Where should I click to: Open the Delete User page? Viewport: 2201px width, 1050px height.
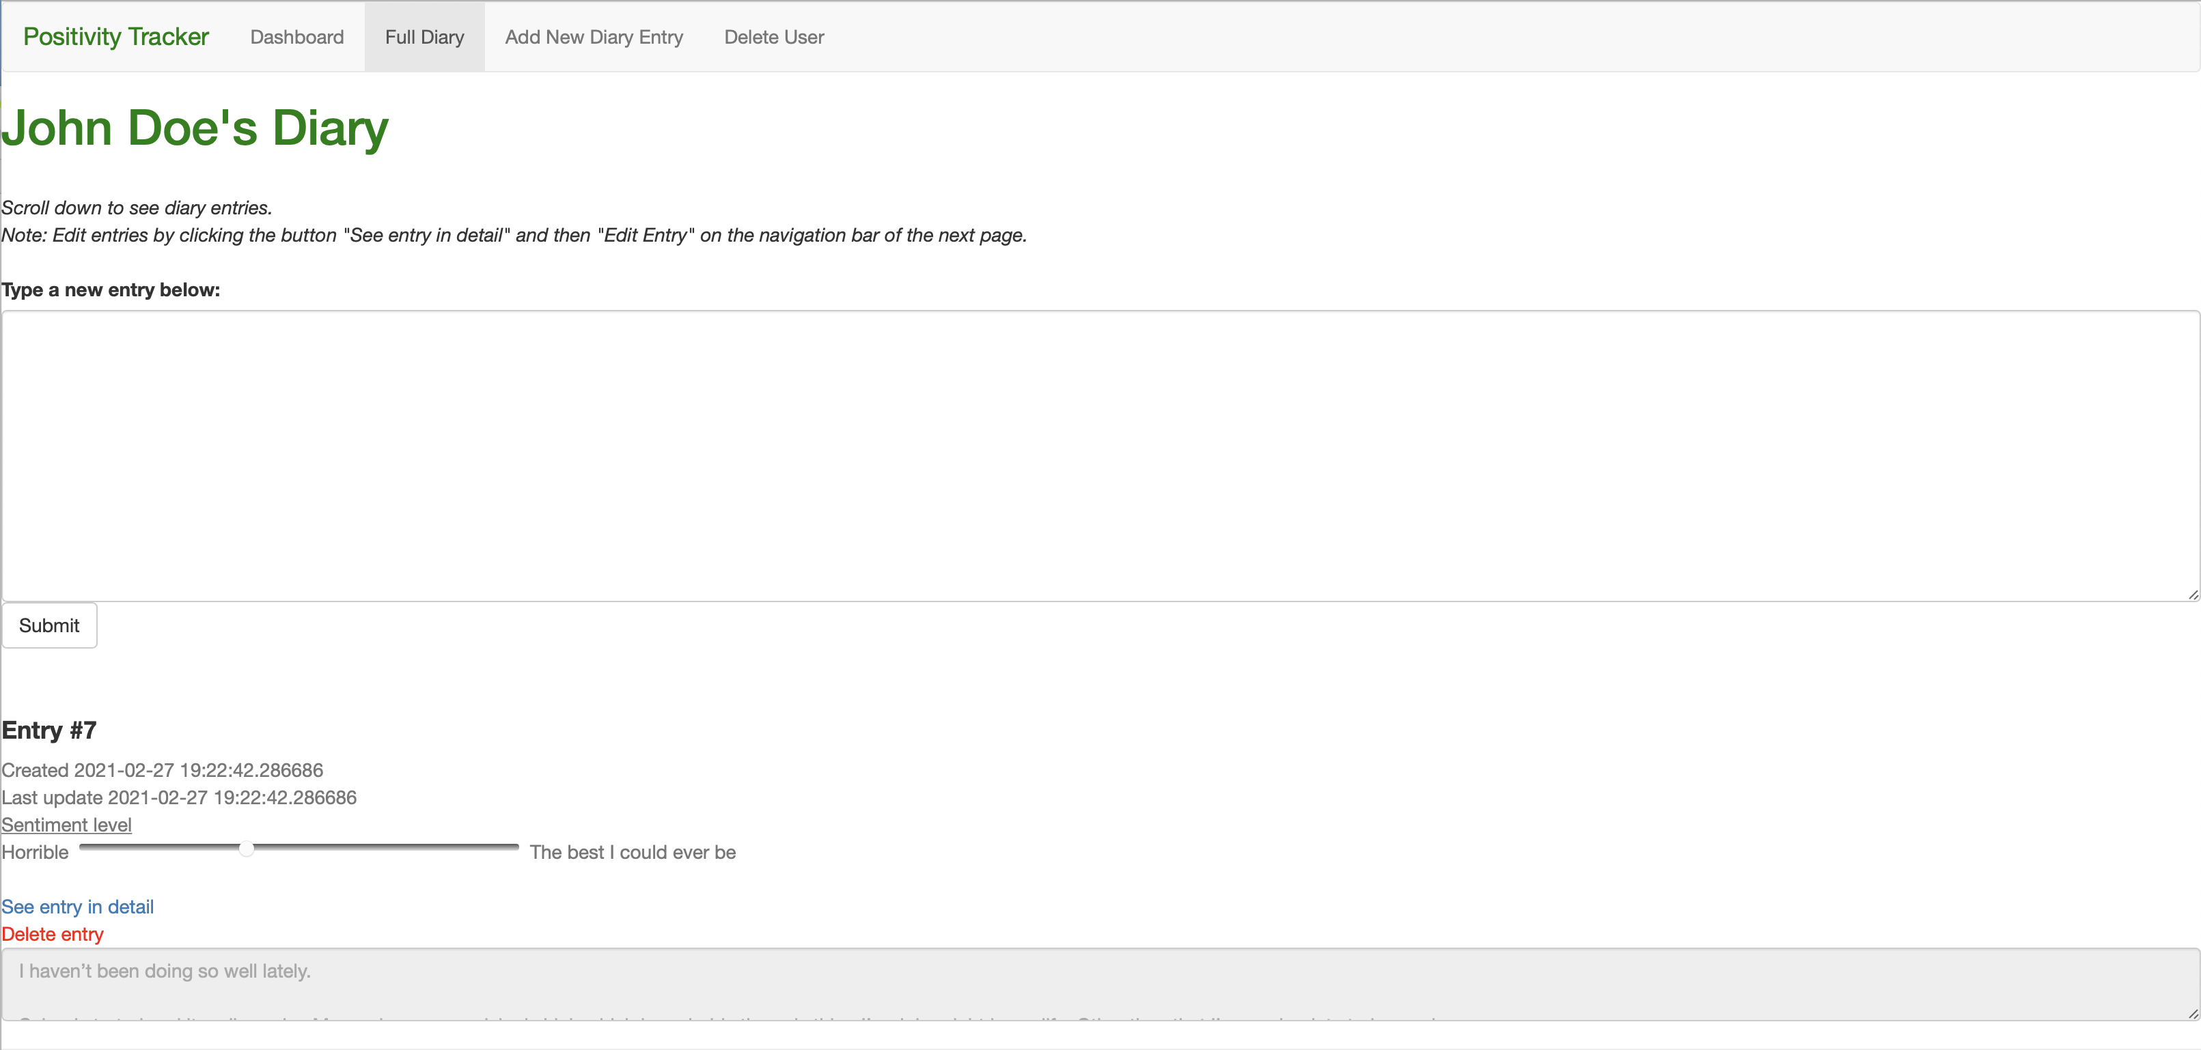pos(773,37)
